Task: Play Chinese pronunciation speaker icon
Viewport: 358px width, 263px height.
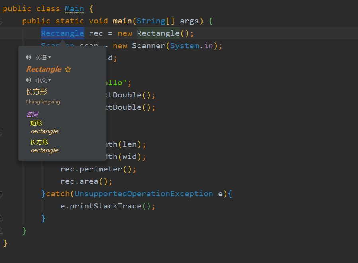Action: click(x=28, y=80)
